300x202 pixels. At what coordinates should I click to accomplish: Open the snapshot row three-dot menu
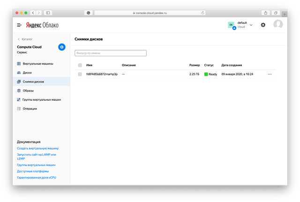pyautogui.click(x=270, y=74)
